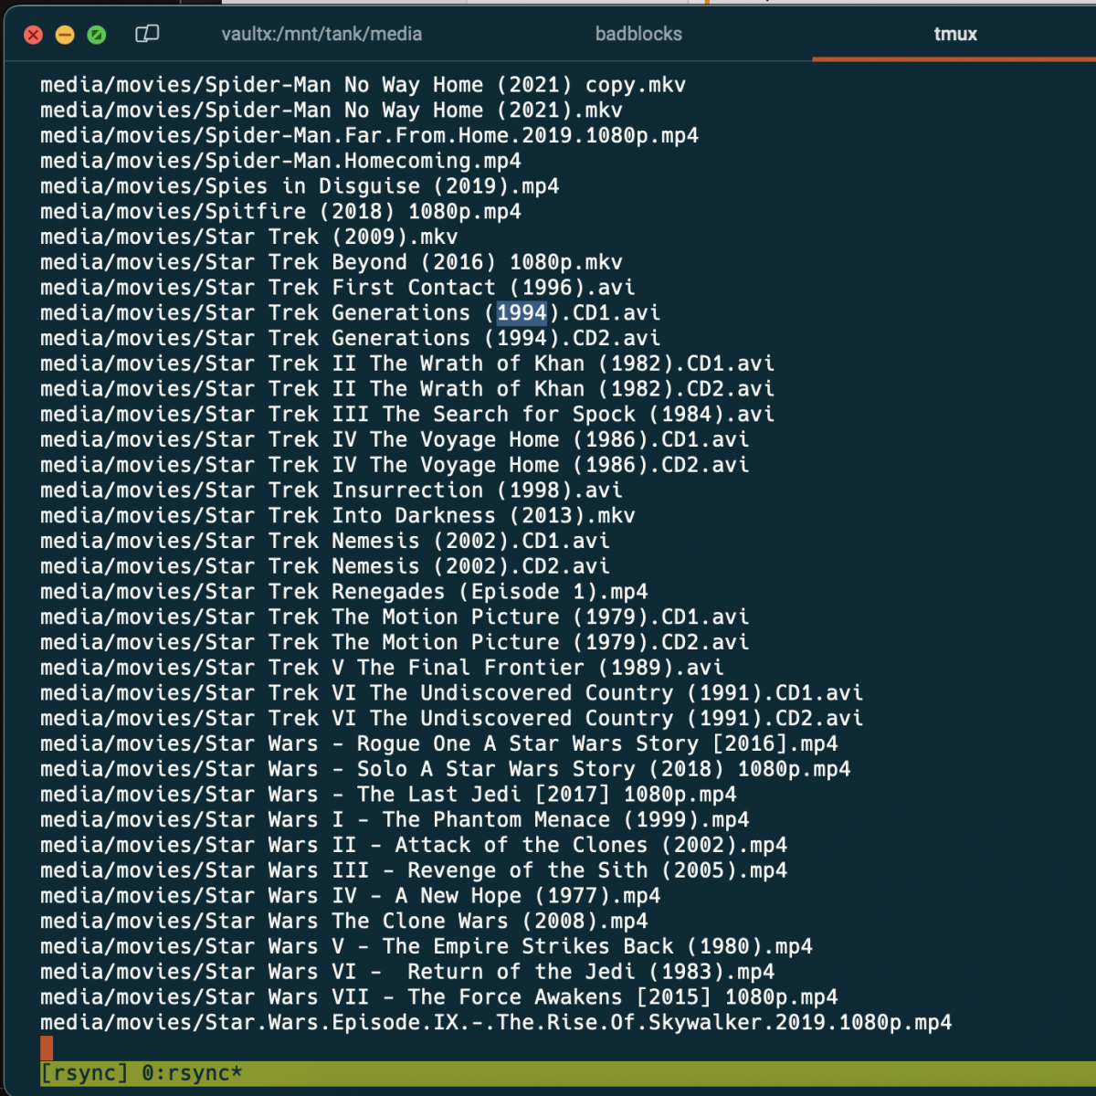Click the green fullscreen window button
This screenshot has width=1096, height=1096.
tap(96, 35)
